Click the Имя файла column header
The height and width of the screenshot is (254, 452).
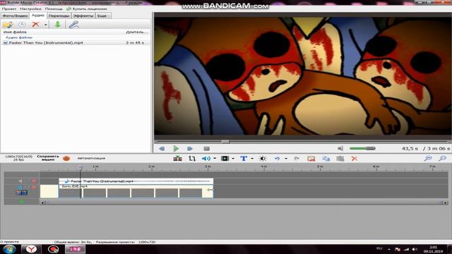(15, 32)
